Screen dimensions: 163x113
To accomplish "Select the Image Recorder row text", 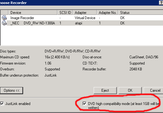I will pos(22,18).
